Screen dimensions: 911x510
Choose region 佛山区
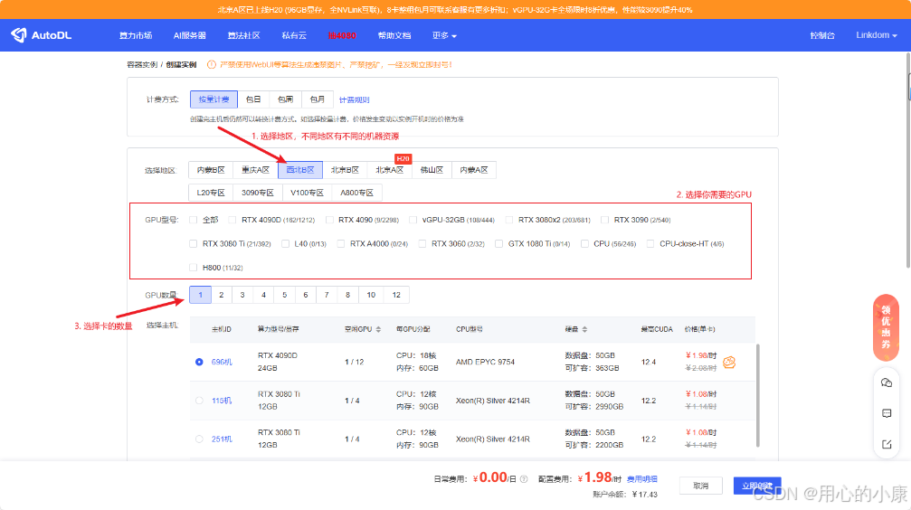pos(432,170)
